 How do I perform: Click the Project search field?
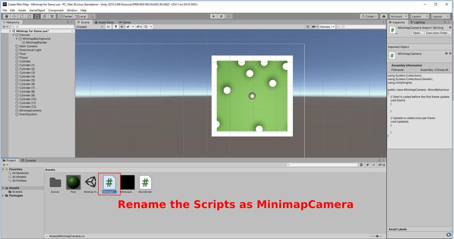tap(323, 165)
